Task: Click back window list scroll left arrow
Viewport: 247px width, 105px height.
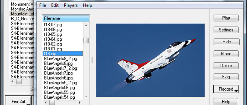Action: (12, 81)
